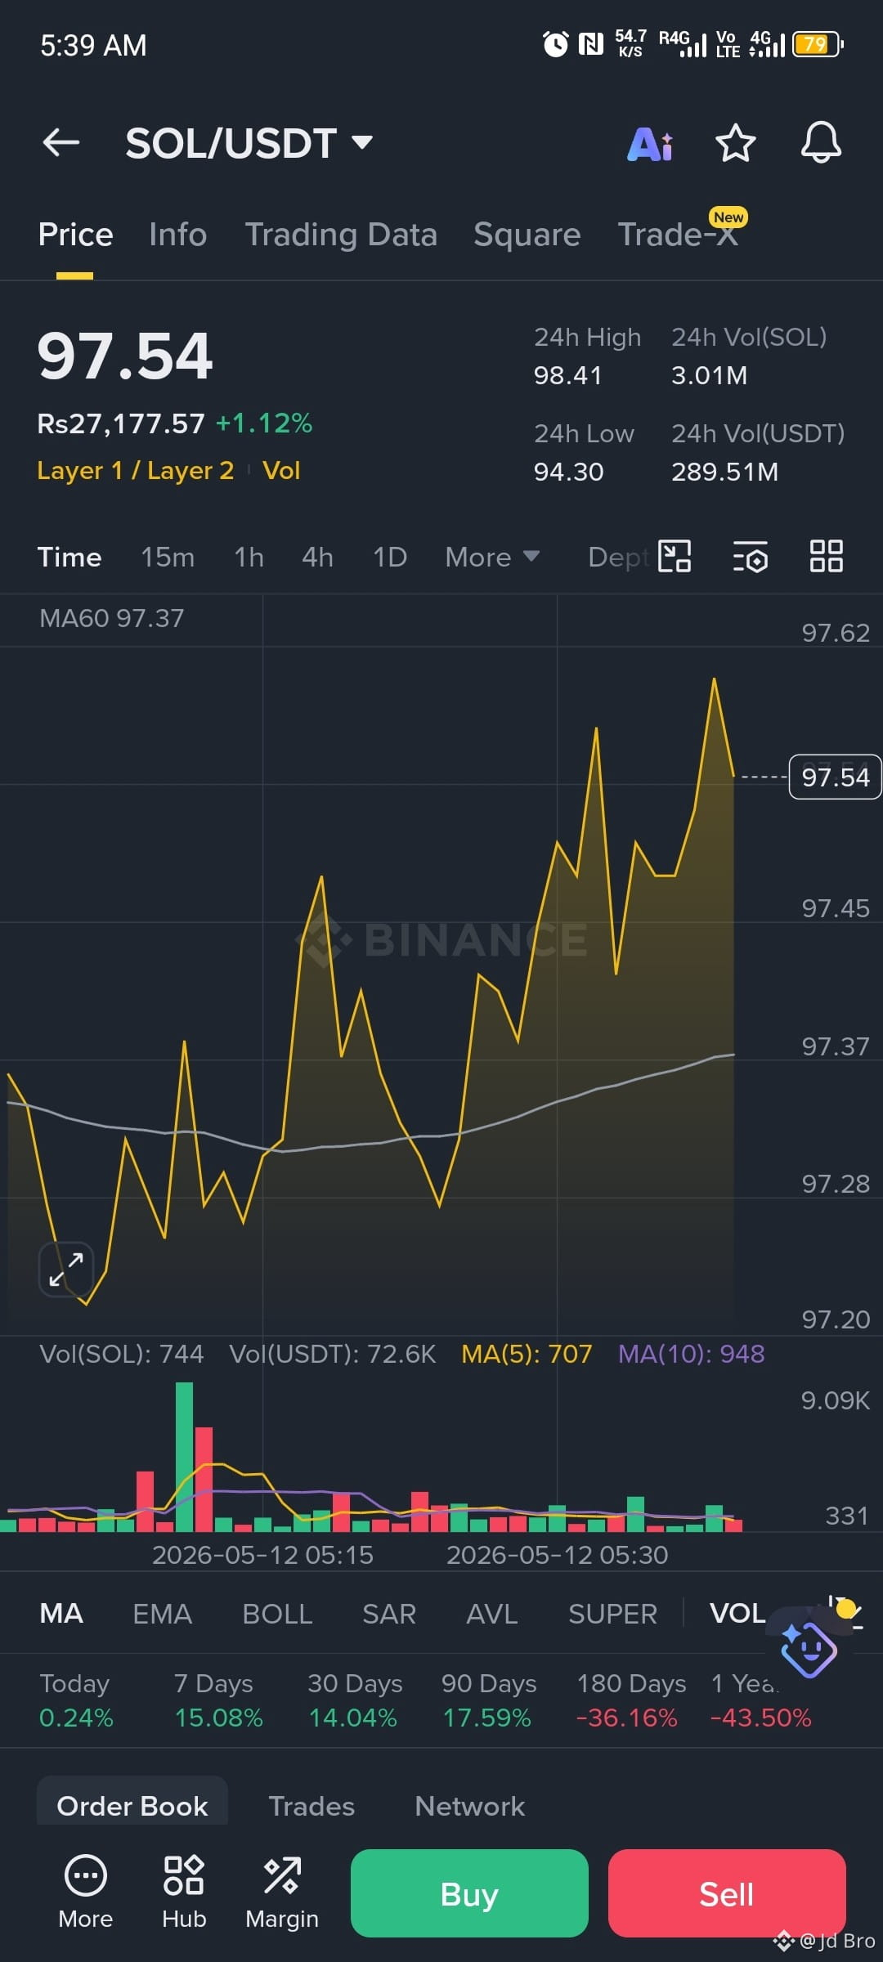Tap the 180 Days -36.16% change
The width and height of the screenshot is (883, 1962).
tap(630, 1700)
